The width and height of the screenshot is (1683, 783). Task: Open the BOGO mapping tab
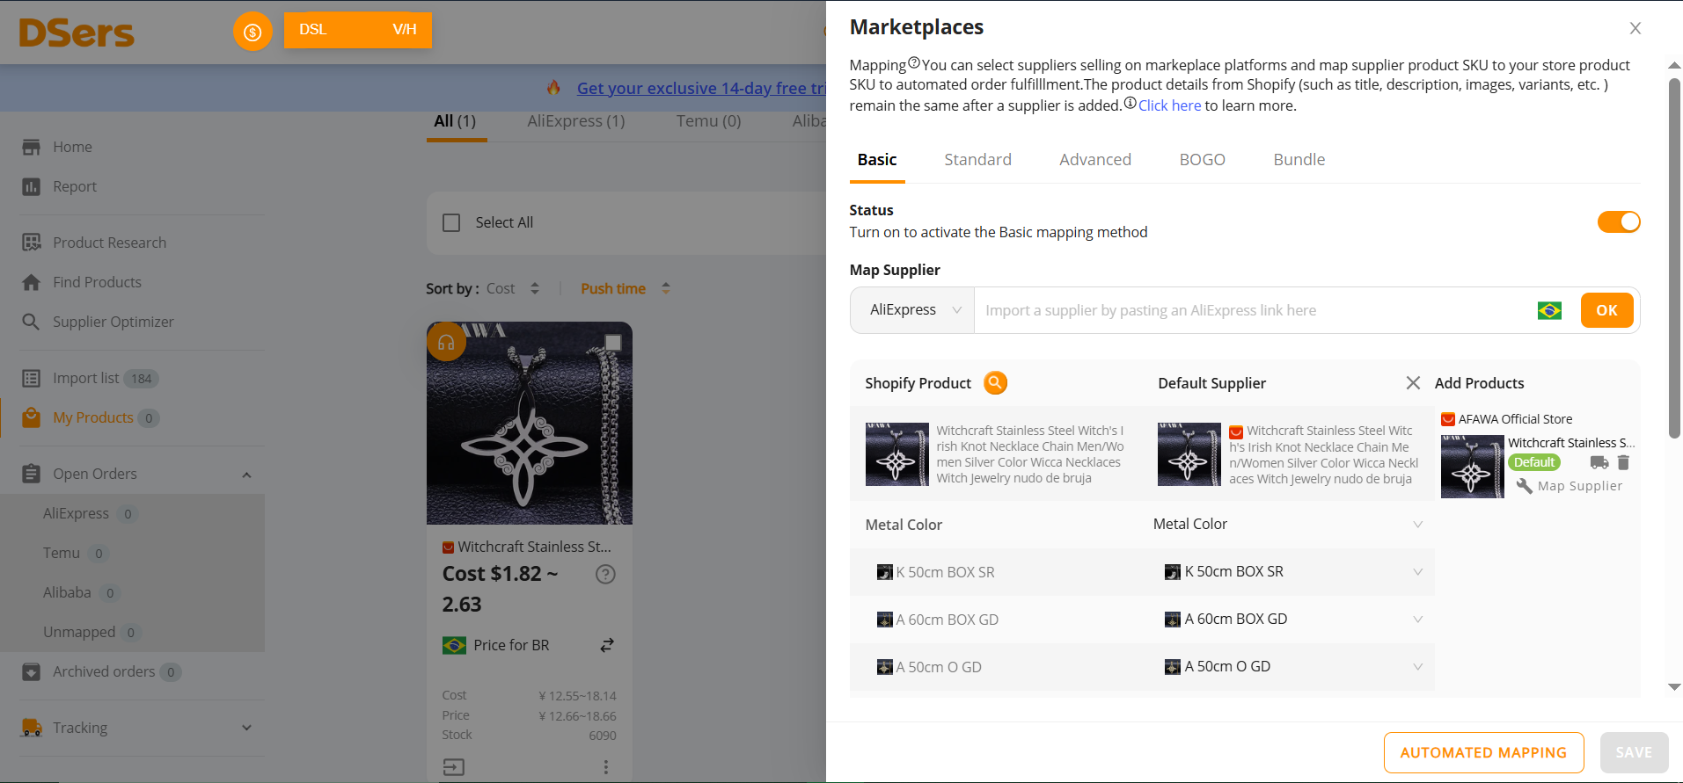point(1202,160)
